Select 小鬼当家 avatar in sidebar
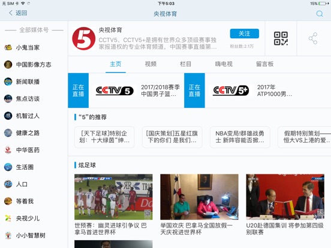The image size is (331, 248). coord(8,47)
